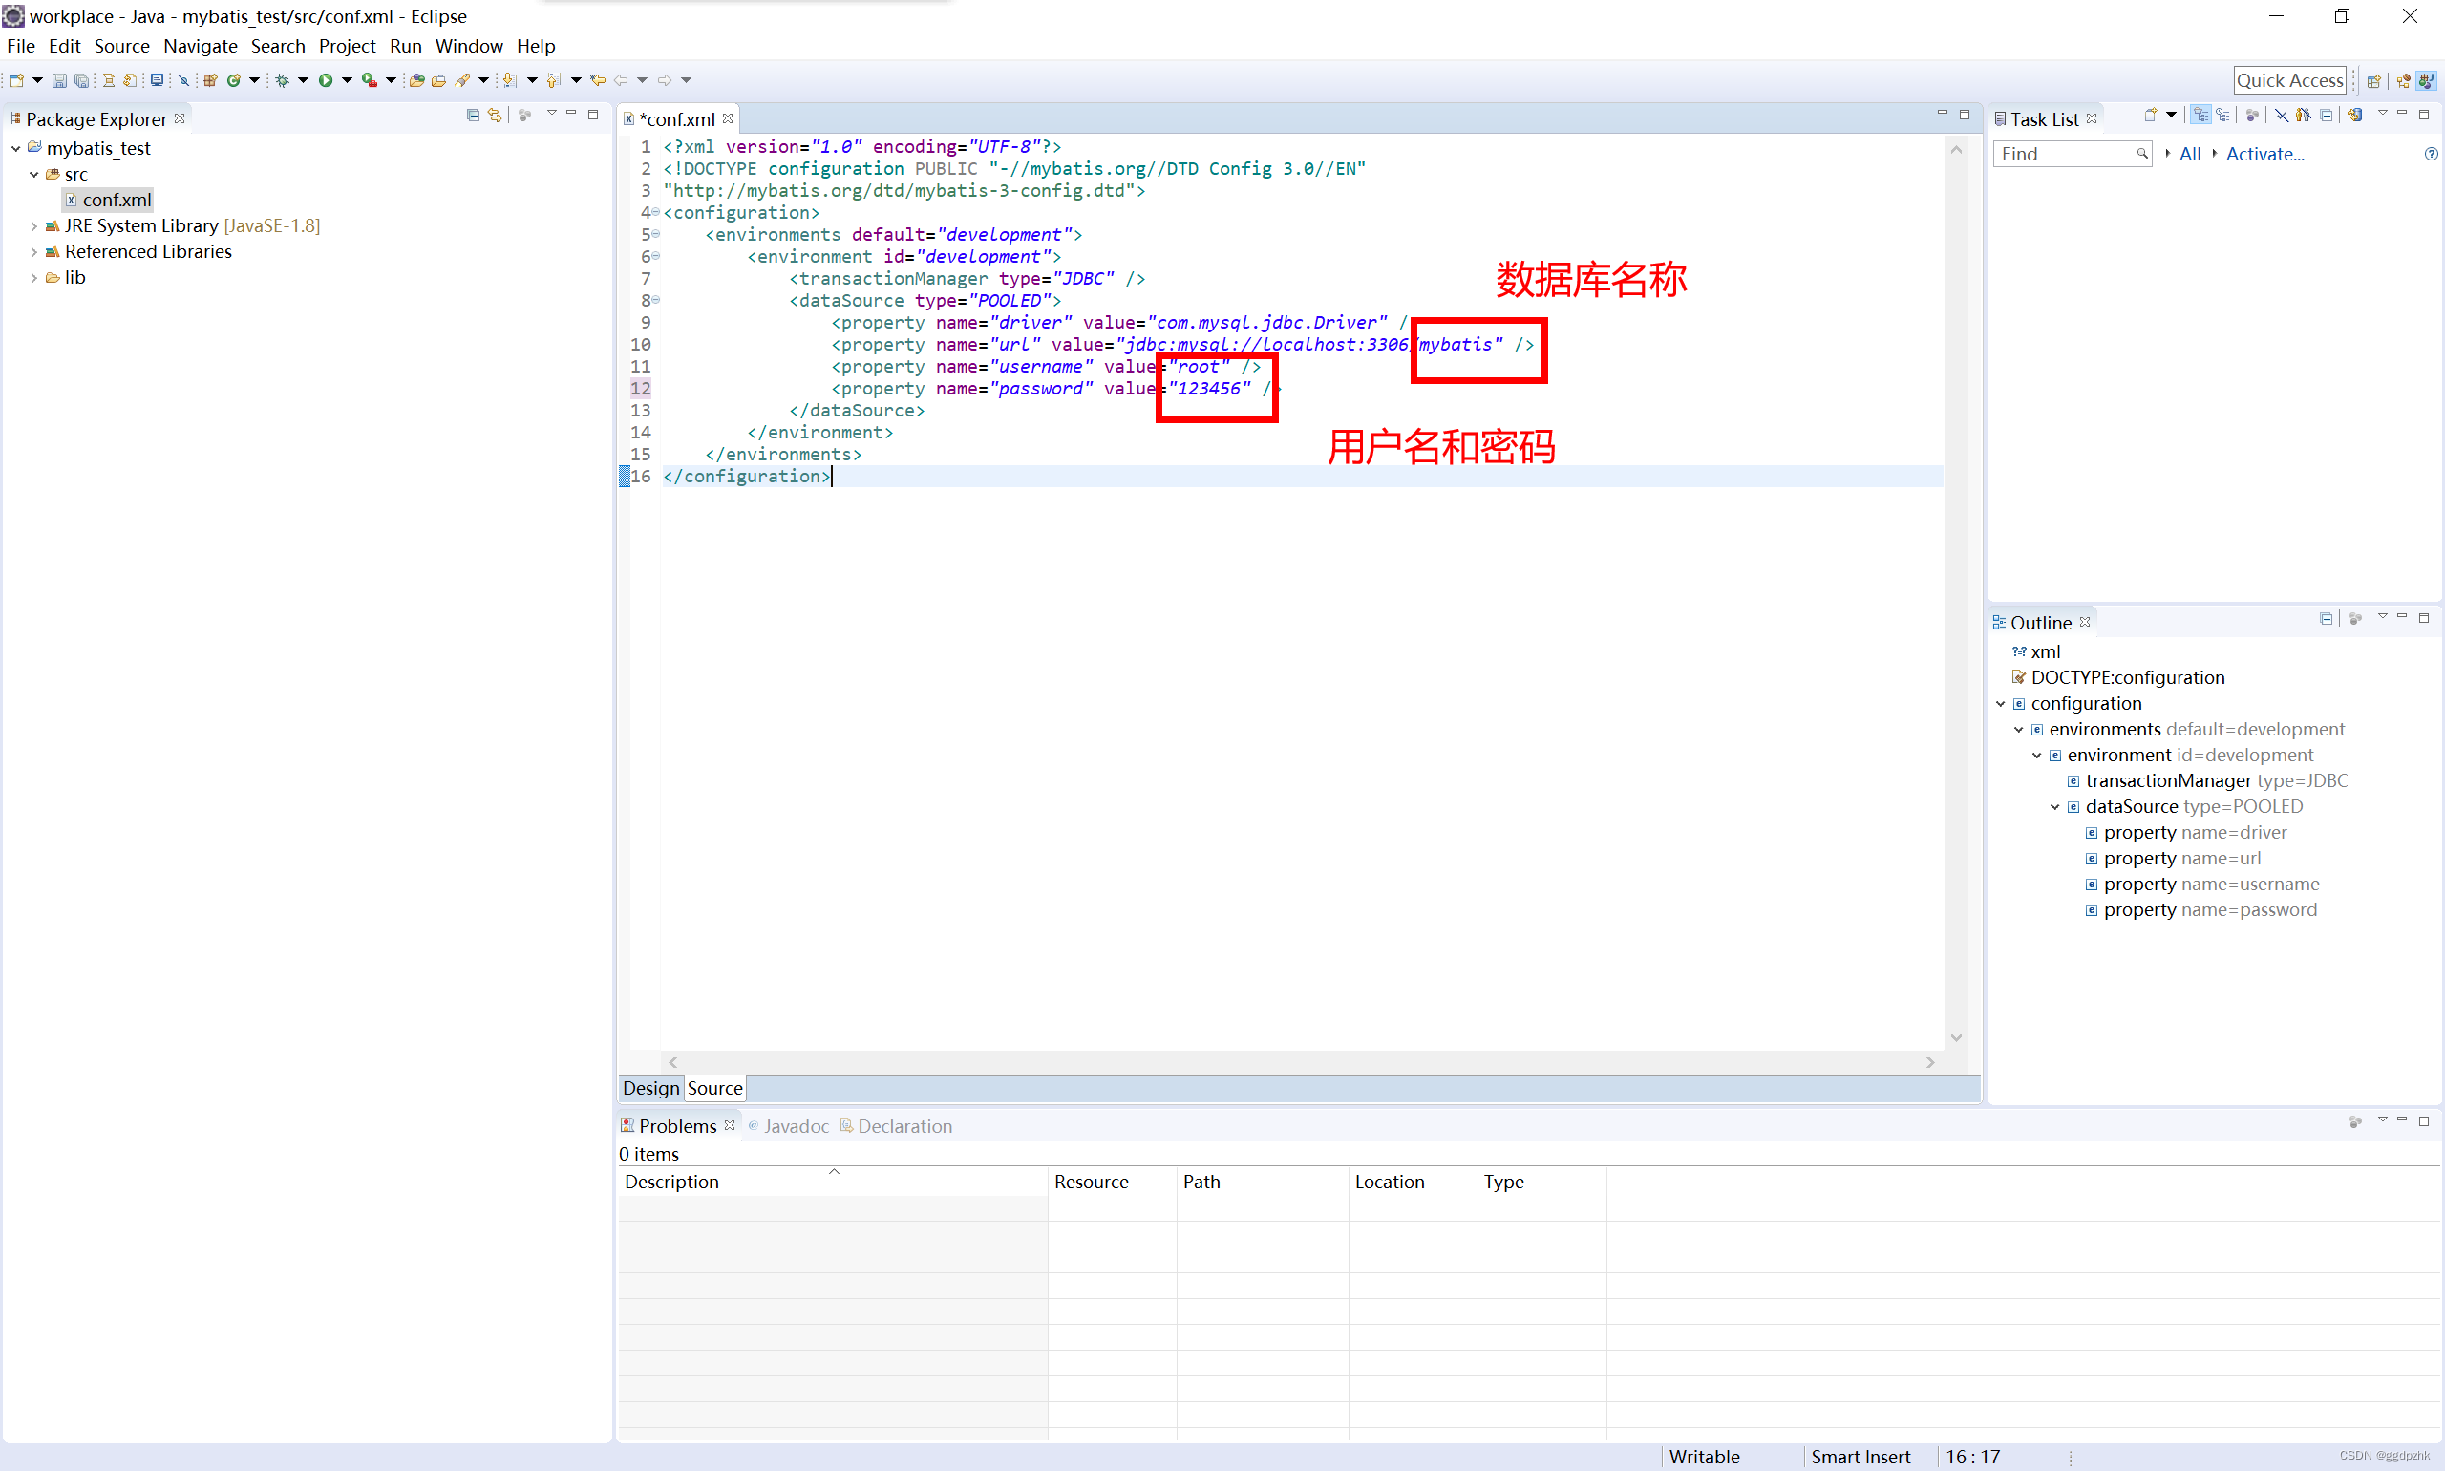This screenshot has height=1471, width=2445.
Task: Expand the Referenced Libraries node
Action: pyautogui.click(x=33, y=252)
